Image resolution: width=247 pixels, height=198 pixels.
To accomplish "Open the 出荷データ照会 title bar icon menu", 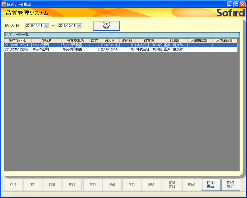I will [x=4, y=4].
